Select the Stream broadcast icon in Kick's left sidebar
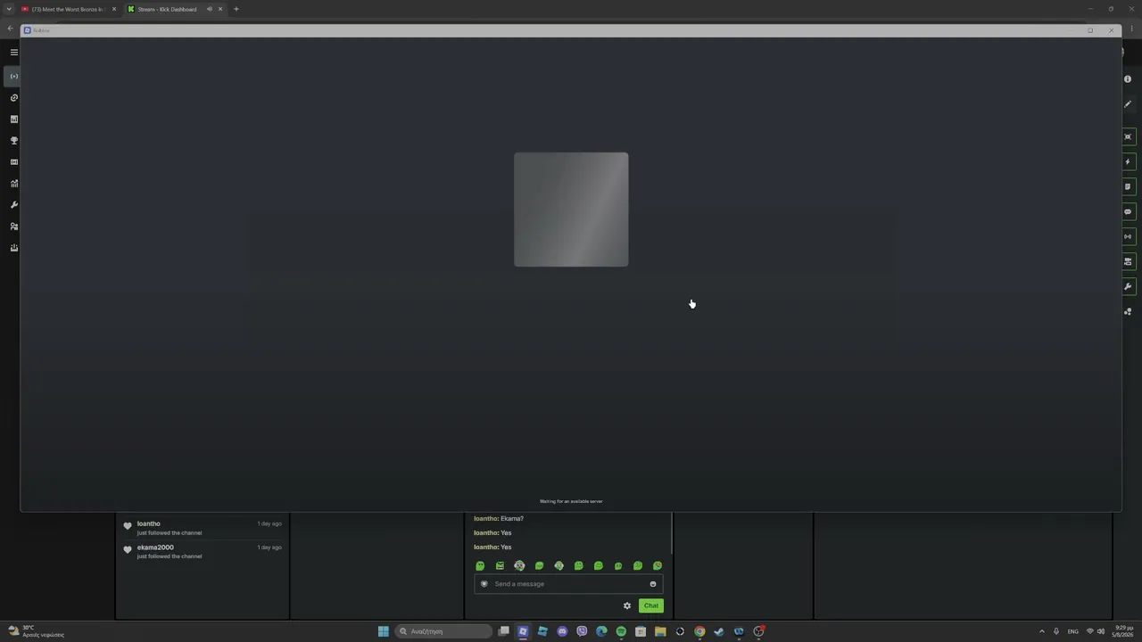Image resolution: width=1142 pixels, height=642 pixels. pos(13,76)
